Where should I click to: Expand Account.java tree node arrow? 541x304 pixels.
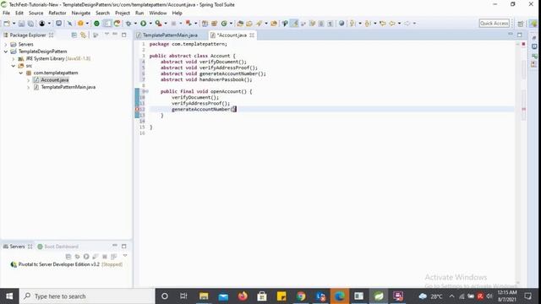(28, 80)
